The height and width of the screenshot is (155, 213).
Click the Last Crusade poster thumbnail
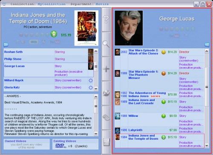coord(118,101)
